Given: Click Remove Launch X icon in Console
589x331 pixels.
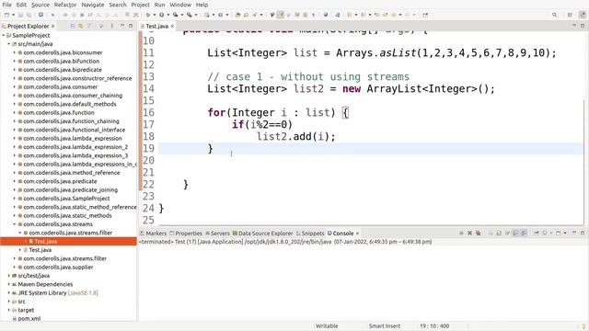Looking at the screenshot, I should tap(469, 233).
